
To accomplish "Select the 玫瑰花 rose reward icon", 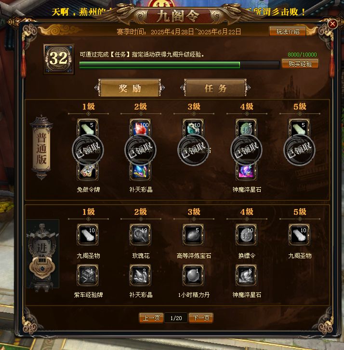I will [x=140, y=235].
